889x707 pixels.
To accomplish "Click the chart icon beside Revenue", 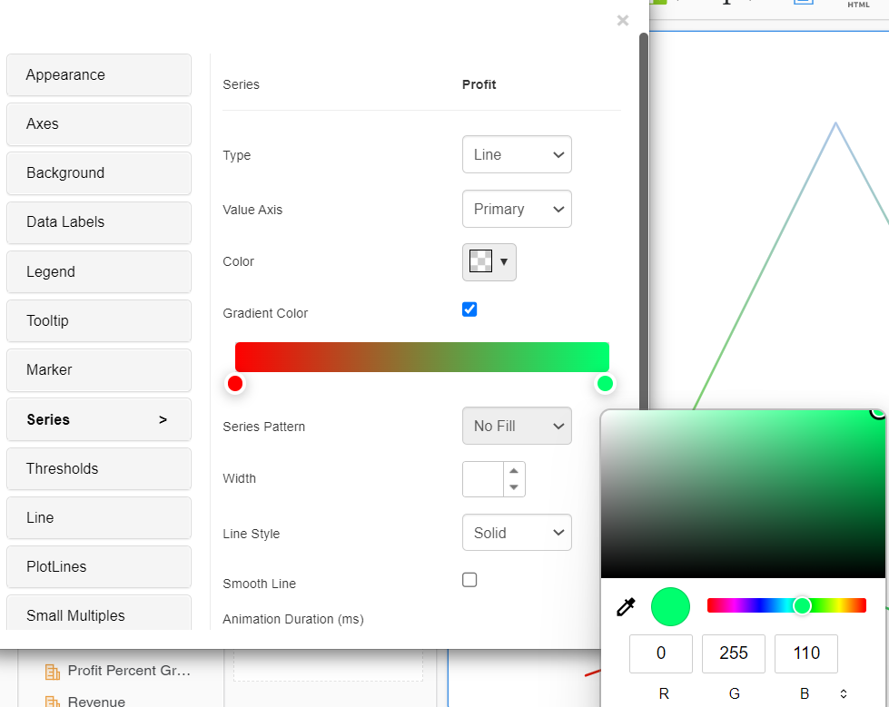I will (54, 702).
